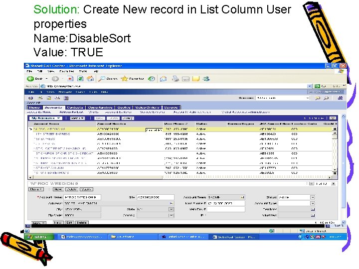Switch to the Quotes screen tab
Screen dimensions: 359x269
(x=124, y=108)
